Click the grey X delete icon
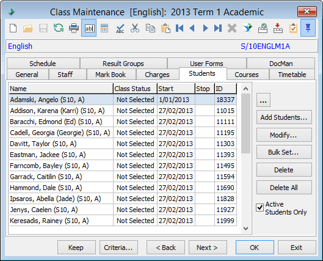This screenshot has height=261, width=323. [232, 28]
